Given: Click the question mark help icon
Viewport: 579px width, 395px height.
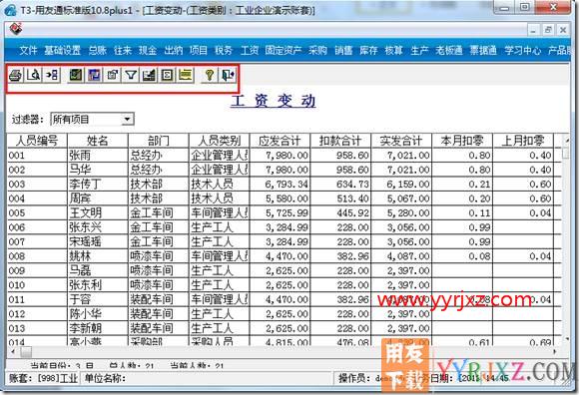Looking at the screenshot, I should point(210,75).
